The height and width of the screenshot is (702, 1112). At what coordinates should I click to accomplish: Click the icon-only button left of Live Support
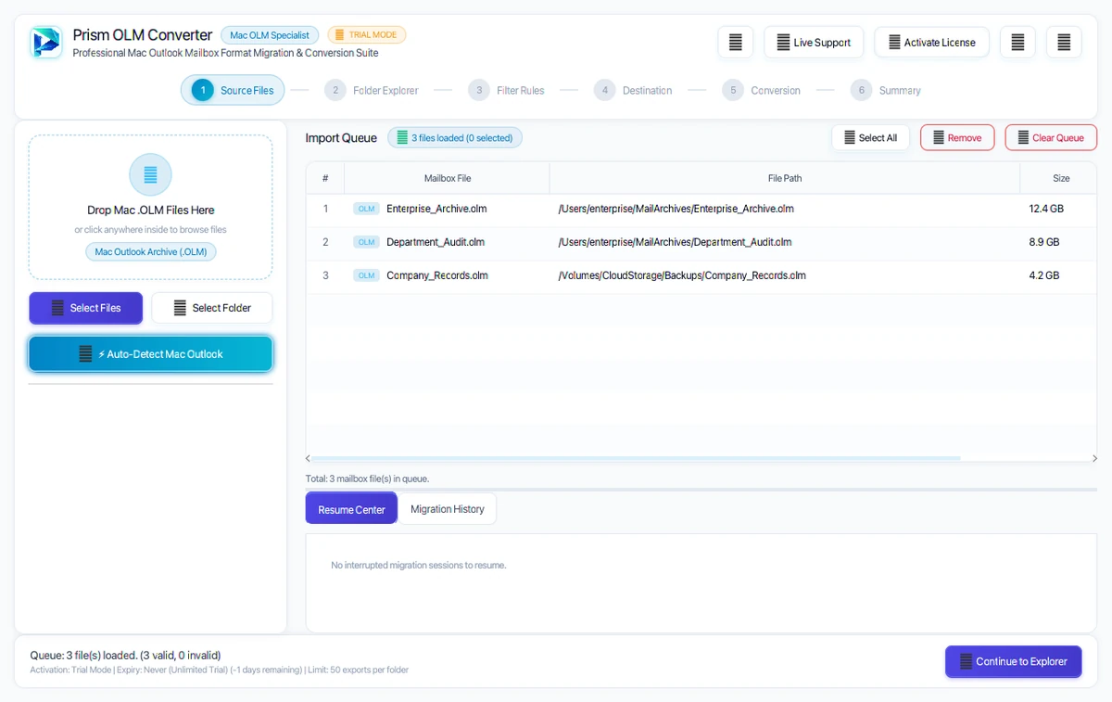[x=736, y=43]
